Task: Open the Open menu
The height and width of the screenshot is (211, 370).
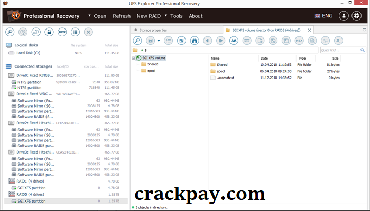Action: [x=100, y=16]
